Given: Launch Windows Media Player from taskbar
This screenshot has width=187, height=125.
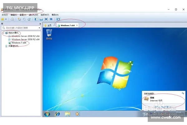Looking at the screenshot, I should (77, 114).
